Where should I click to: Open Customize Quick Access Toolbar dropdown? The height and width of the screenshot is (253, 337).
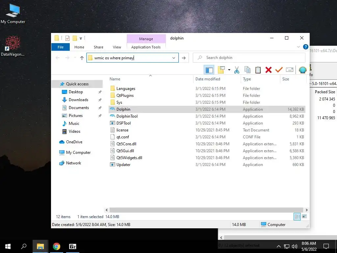[81, 39]
